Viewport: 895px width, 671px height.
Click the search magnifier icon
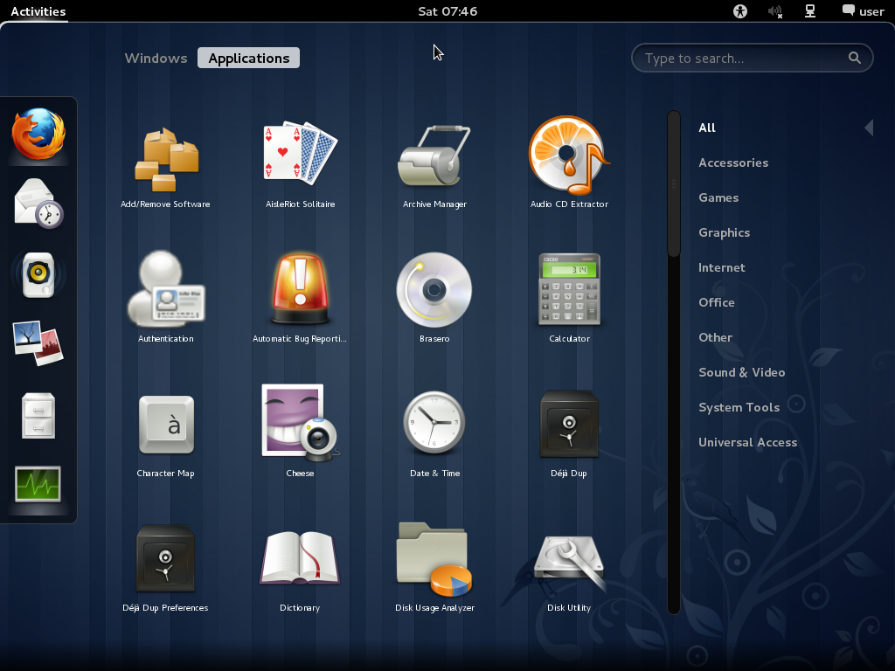tap(855, 58)
